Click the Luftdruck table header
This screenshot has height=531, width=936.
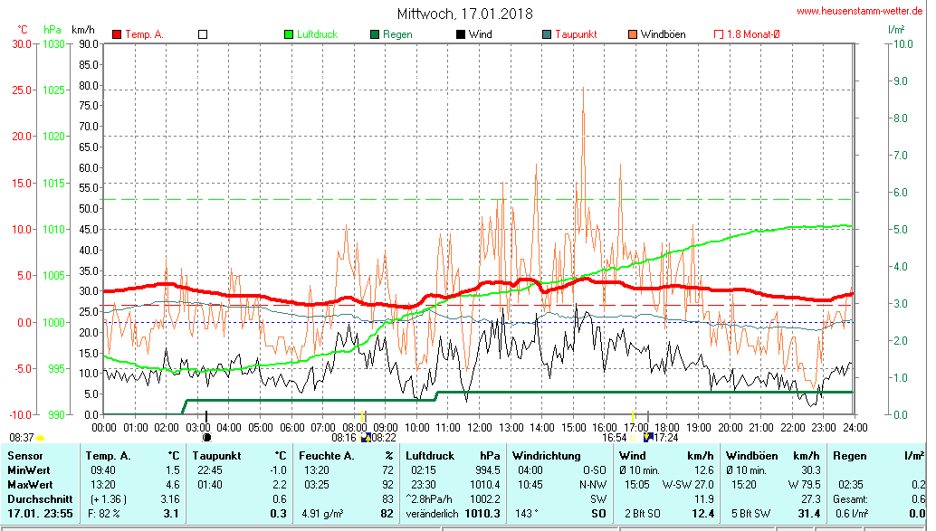(x=431, y=455)
